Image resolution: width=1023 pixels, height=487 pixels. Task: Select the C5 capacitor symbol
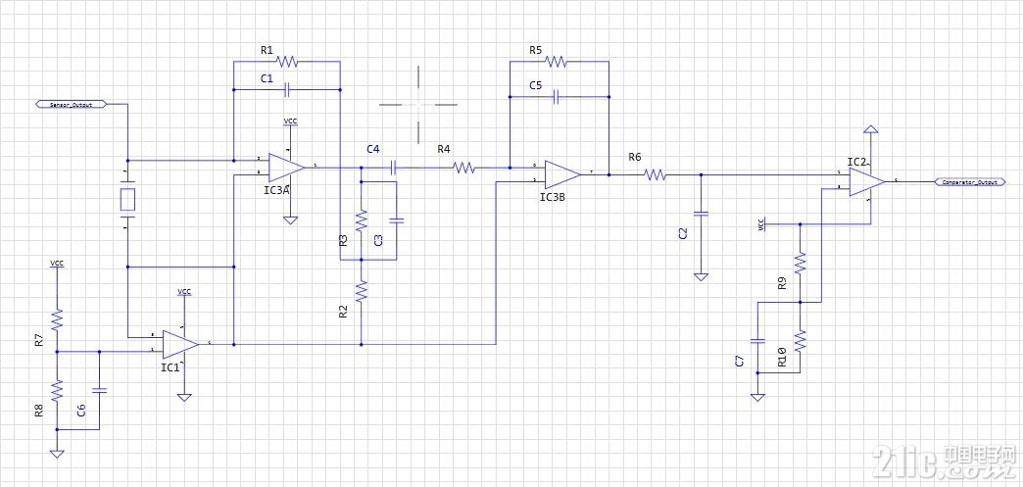(x=556, y=97)
